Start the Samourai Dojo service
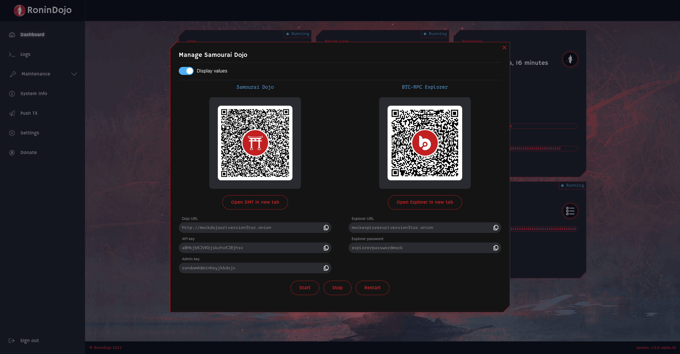Image resolution: width=680 pixels, height=354 pixels. [x=305, y=288]
